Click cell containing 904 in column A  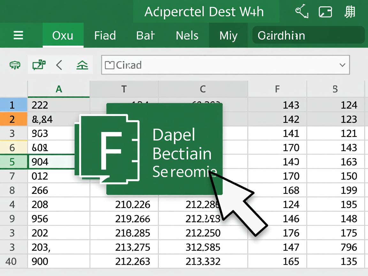51,162
